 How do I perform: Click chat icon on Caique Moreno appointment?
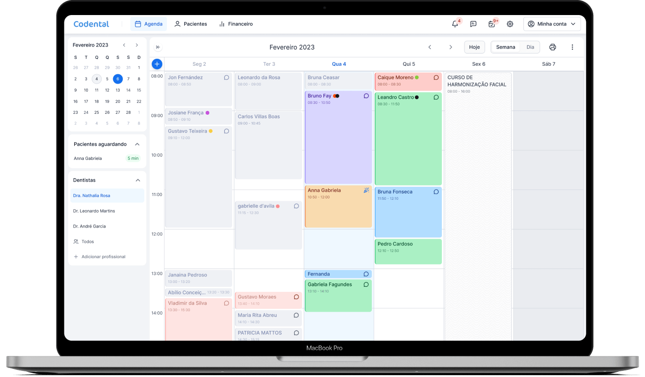tap(436, 78)
